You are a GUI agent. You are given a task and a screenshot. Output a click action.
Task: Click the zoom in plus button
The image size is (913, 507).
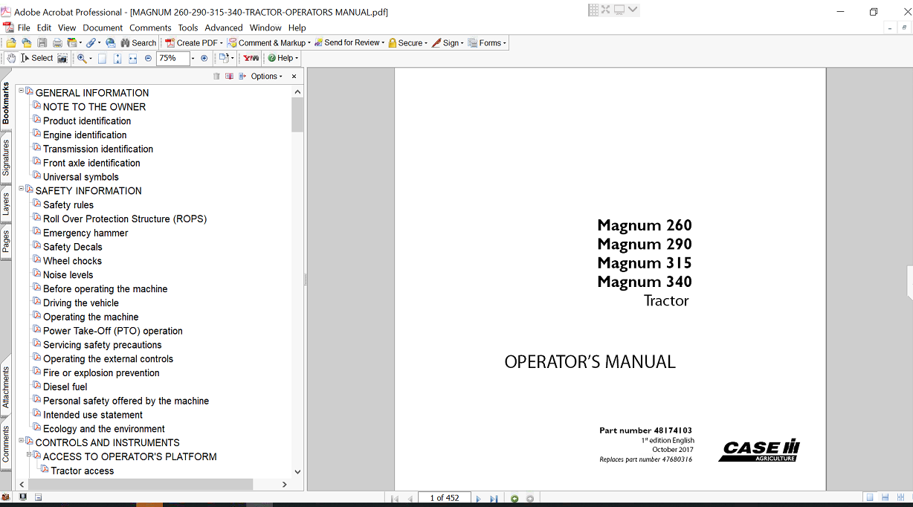[204, 58]
